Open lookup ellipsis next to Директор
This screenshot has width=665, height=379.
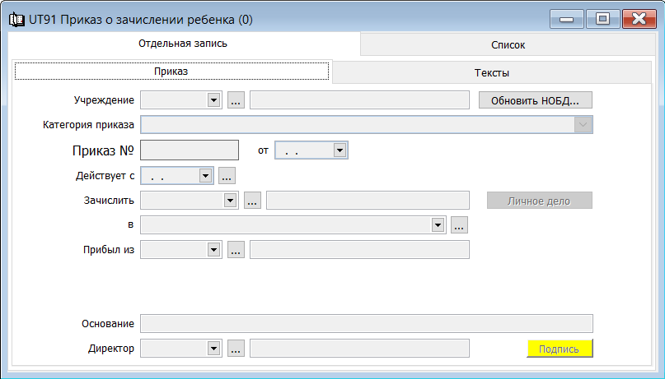(236, 349)
